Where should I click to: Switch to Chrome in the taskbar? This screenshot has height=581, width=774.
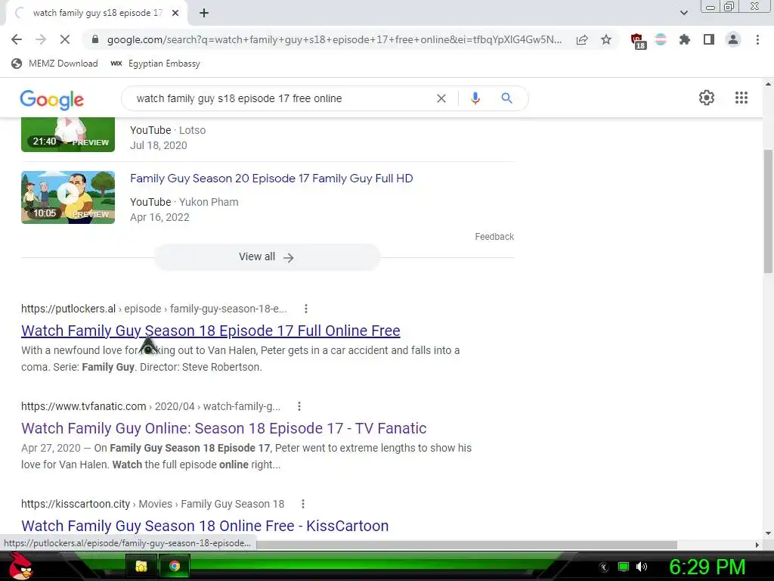pos(175,566)
